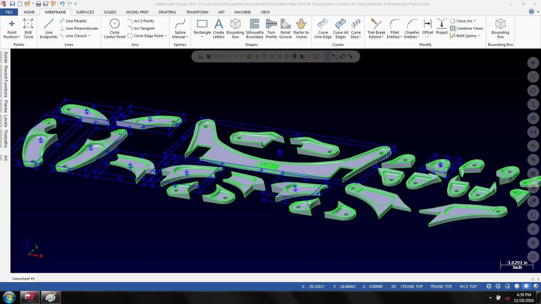
Task: Draw a Rectangle shape
Action: pos(202,29)
